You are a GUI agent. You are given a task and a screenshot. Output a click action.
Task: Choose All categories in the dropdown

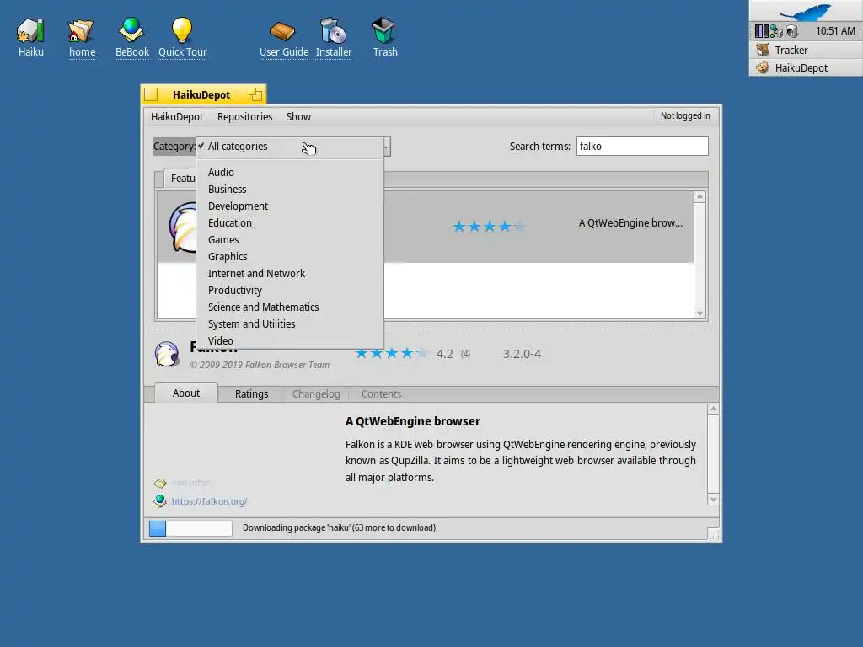pyautogui.click(x=290, y=147)
